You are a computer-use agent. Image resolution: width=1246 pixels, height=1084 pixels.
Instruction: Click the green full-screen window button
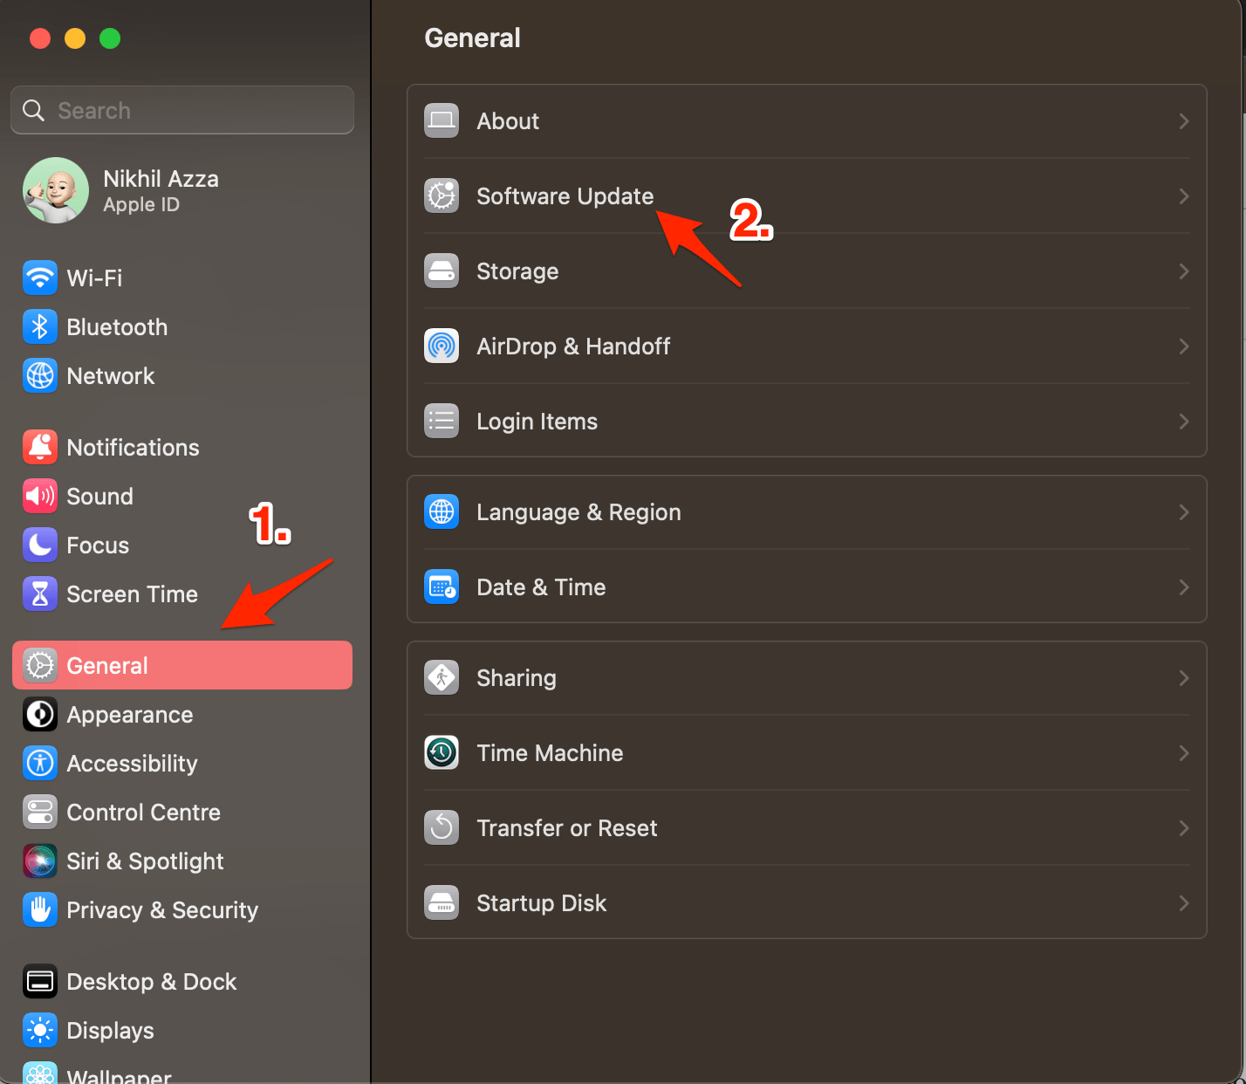110,38
